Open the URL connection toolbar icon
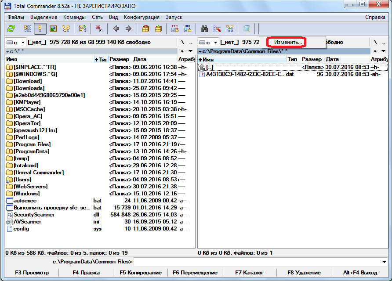 click(x=188, y=29)
